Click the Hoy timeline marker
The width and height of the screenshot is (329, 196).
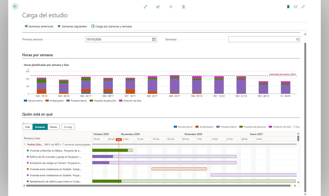coord(119,139)
